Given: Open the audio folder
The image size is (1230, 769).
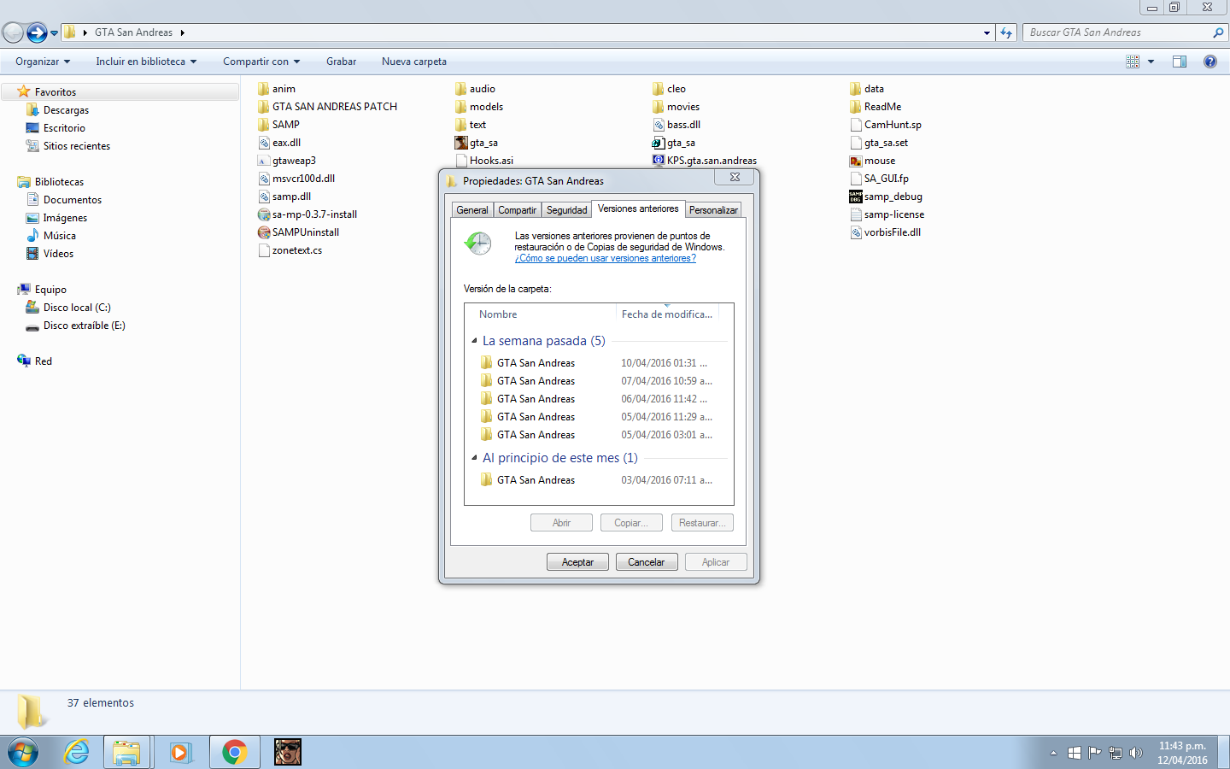Looking at the screenshot, I should pos(475,89).
